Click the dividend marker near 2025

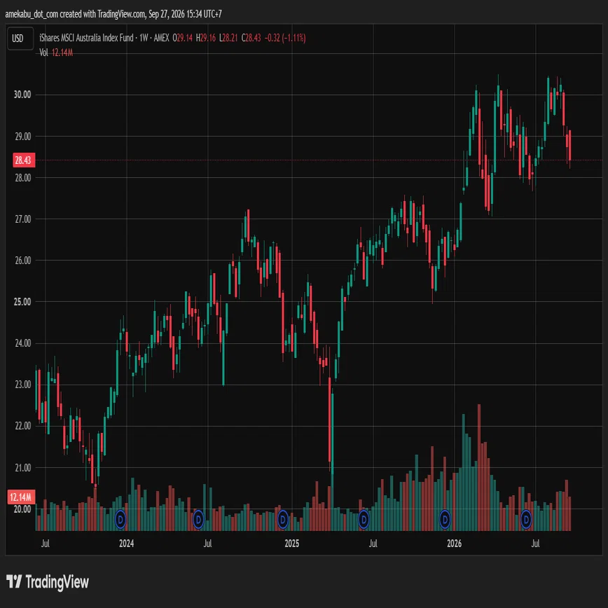pos(283,519)
